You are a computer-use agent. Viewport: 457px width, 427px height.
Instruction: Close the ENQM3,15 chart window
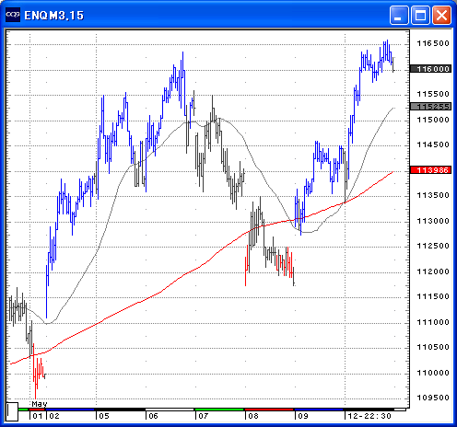pos(441,15)
